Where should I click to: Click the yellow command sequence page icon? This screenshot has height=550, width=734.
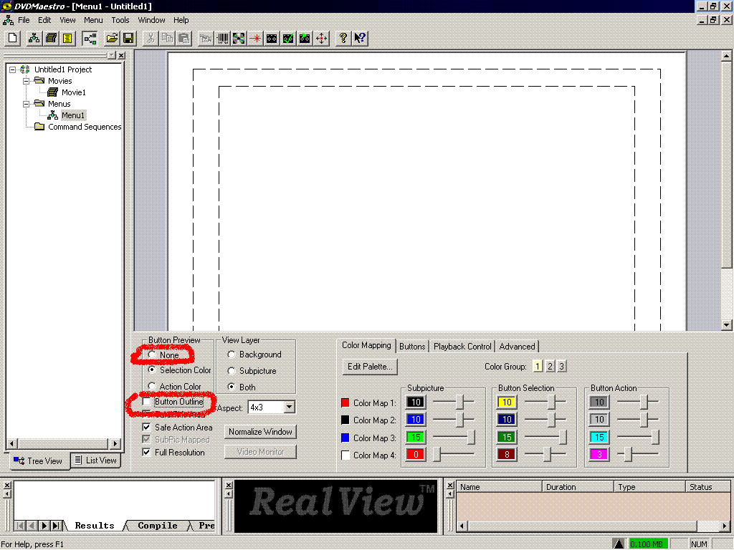(67, 39)
